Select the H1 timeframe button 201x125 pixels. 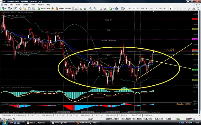coord(147,9)
